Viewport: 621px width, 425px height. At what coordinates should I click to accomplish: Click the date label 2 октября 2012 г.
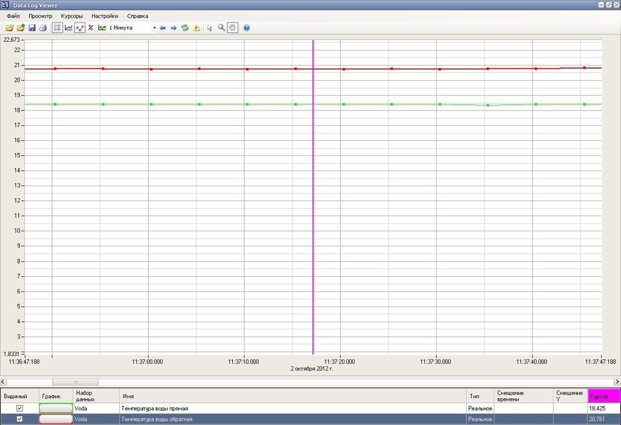[x=312, y=369]
